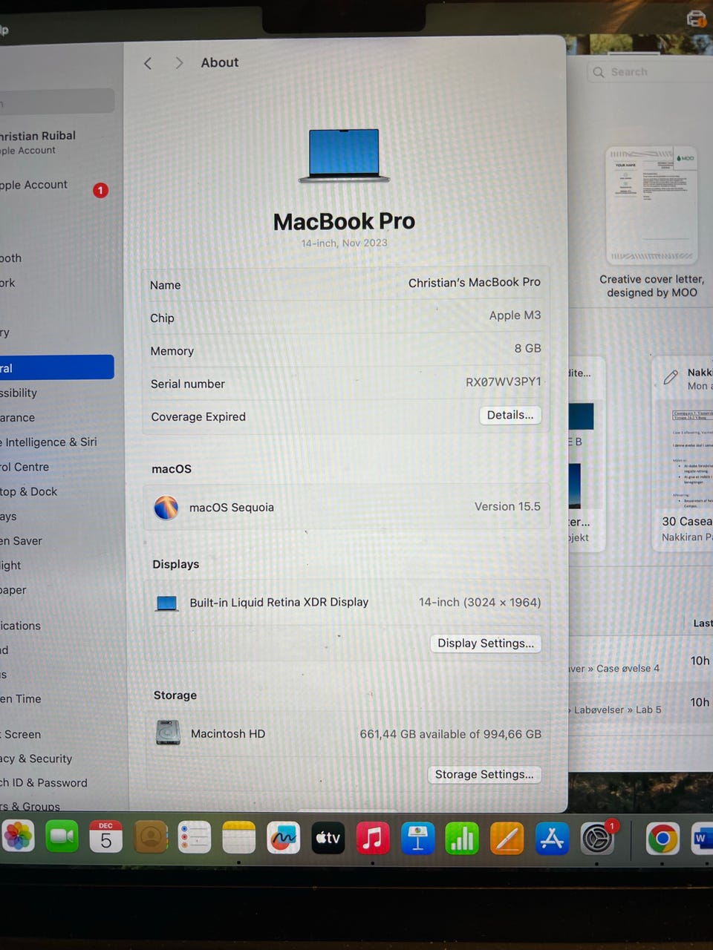The width and height of the screenshot is (713, 950).
Task: Open Display Settings button
Action: (486, 643)
